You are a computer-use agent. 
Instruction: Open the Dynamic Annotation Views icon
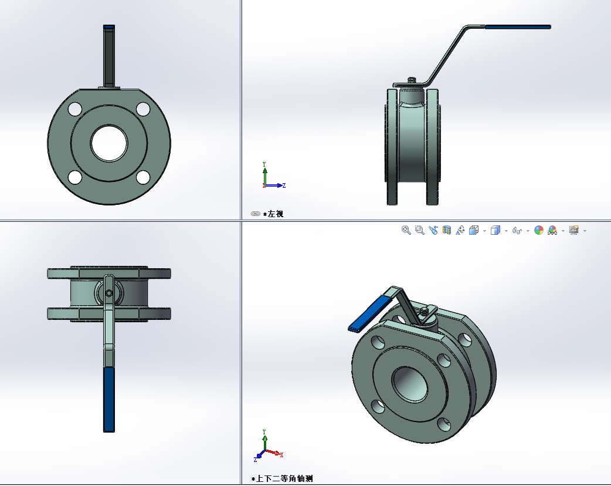460,230
